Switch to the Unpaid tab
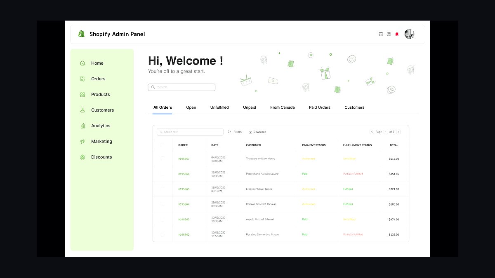The image size is (495, 278). tap(250, 107)
